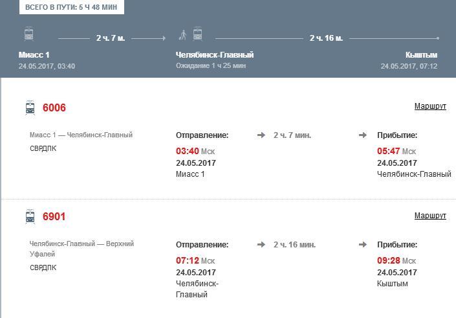
Task: Click arrow before Прибытие in train 6006 row
Action: coord(363,135)
